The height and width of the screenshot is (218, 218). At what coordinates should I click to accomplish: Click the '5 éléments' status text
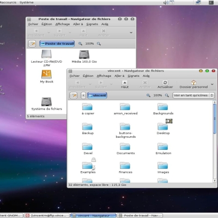coord(35,116)
